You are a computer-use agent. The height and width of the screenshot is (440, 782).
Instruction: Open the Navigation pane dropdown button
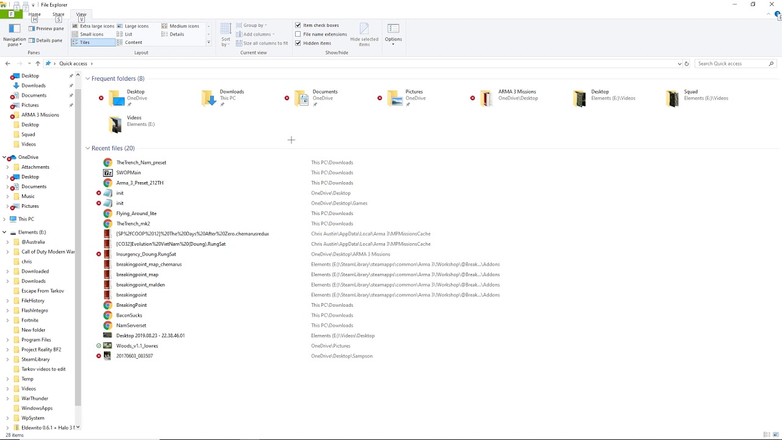[14, 35]
